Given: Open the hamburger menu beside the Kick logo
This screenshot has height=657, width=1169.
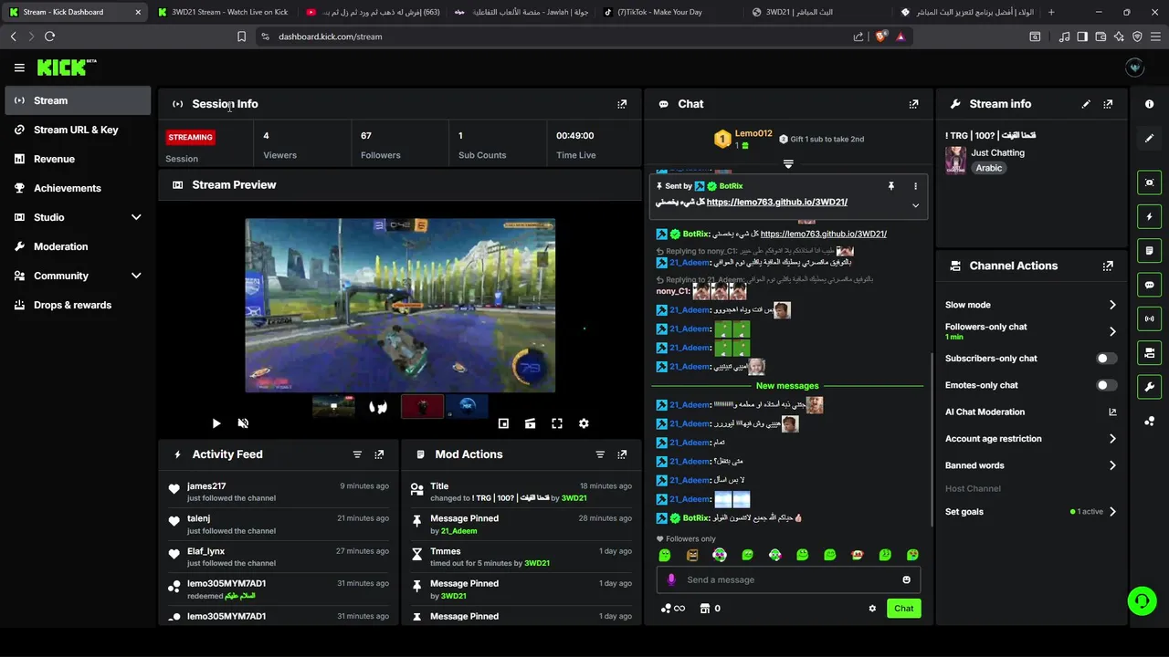Looking at the screenshot, I should [x=19, y=68].
